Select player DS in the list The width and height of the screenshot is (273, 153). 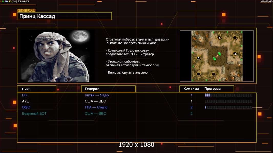(25, 95)
